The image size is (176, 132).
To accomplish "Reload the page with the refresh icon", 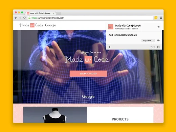I will coord(24,18).
